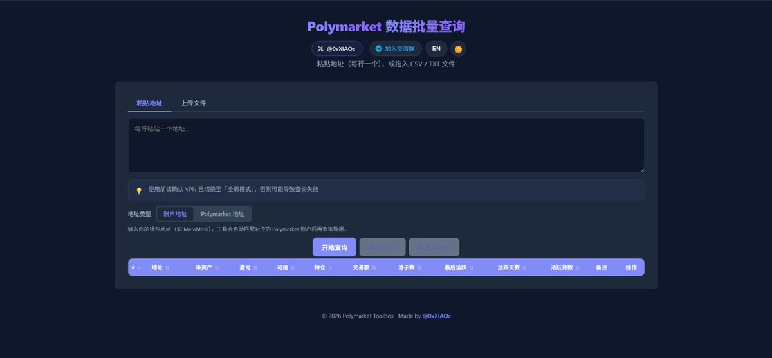Sort table by 盈亏 column
Screen dimensions: 772x358
click(x=248, y=267)
